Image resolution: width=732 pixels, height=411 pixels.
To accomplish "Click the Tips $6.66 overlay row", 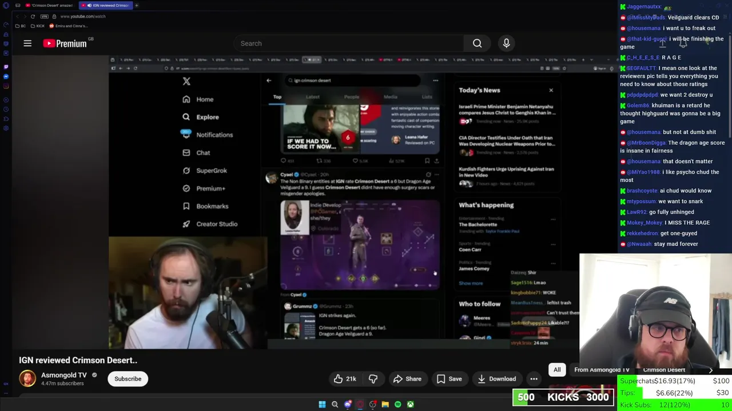I will (675, 393).
